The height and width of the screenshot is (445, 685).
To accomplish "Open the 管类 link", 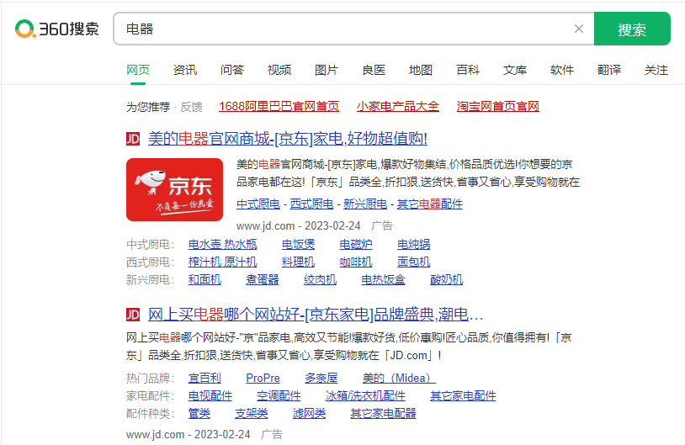I will (x=199, y=413).
